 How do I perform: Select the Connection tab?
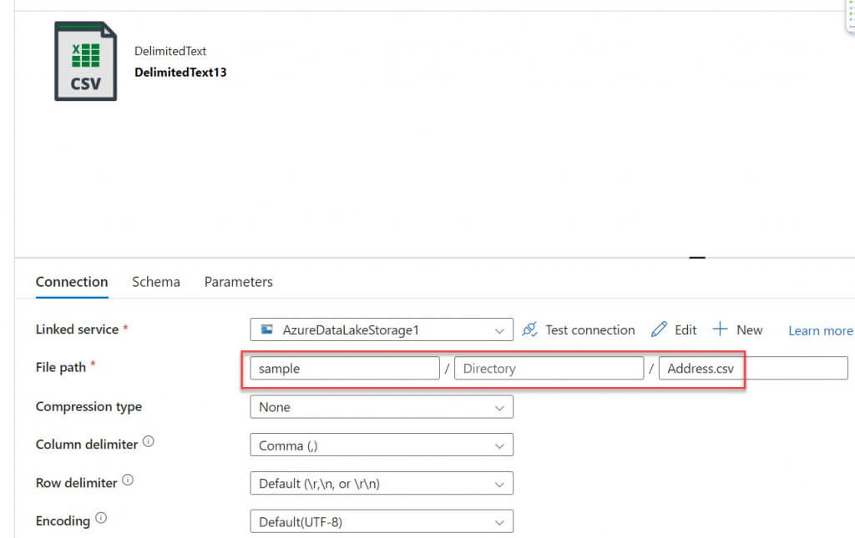(x=72, y=282)
